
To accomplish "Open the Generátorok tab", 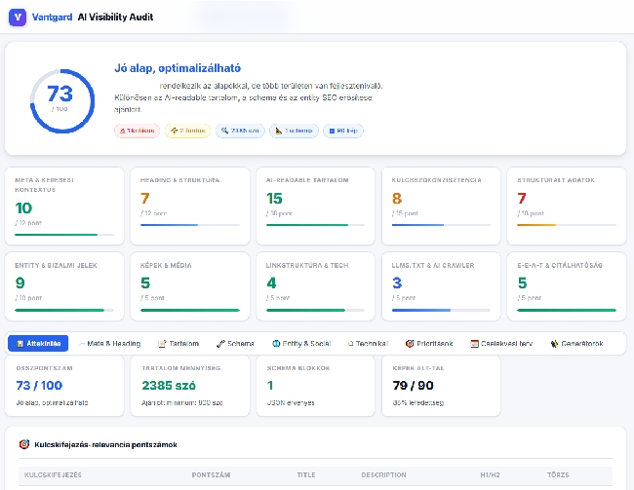I will pos(577,343).
